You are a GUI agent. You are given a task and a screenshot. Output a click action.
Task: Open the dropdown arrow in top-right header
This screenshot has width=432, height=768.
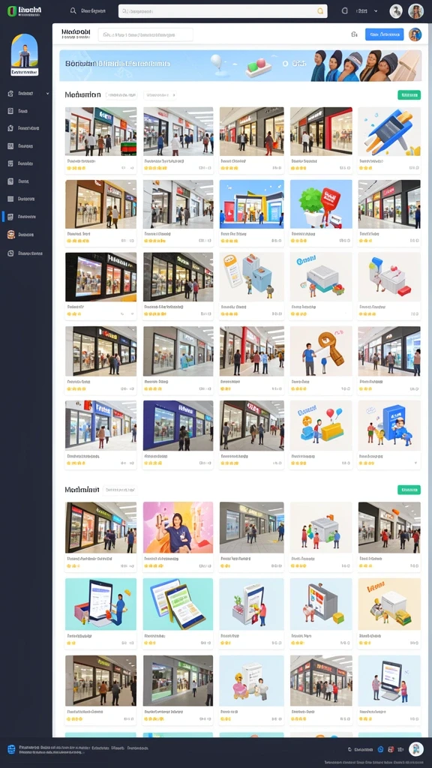[x=376, y=10]
